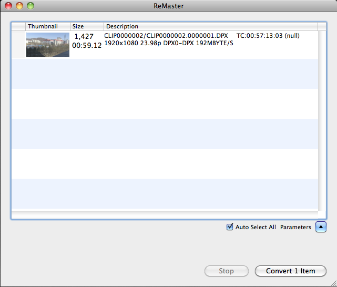Click the 00:59.12 duration value
Screen dimensions: 337x287
(87, 46)
